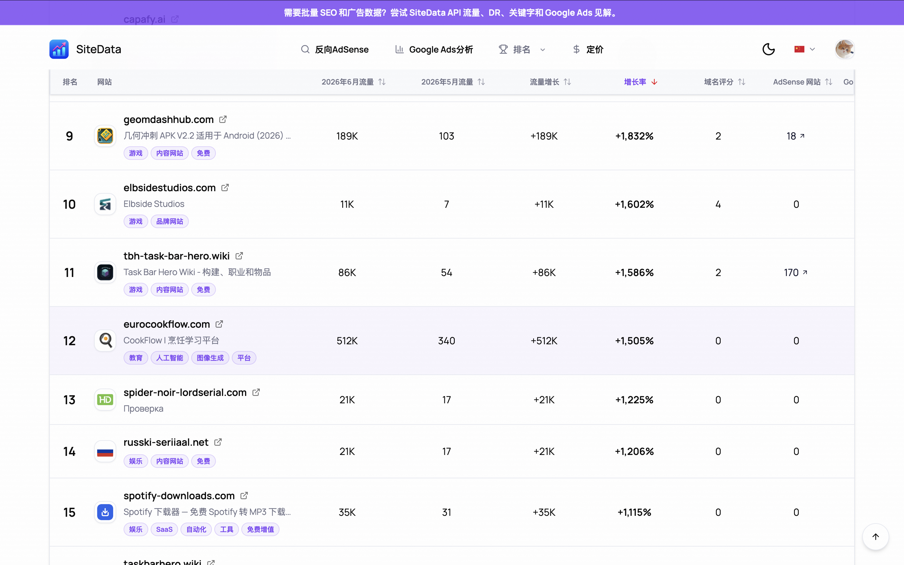Open russki-seriiaal.net external link icon
This screenshot has width=904, height=565.
point(218,442)
